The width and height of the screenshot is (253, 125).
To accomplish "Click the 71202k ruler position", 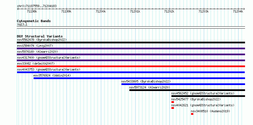I will point(169,11).
